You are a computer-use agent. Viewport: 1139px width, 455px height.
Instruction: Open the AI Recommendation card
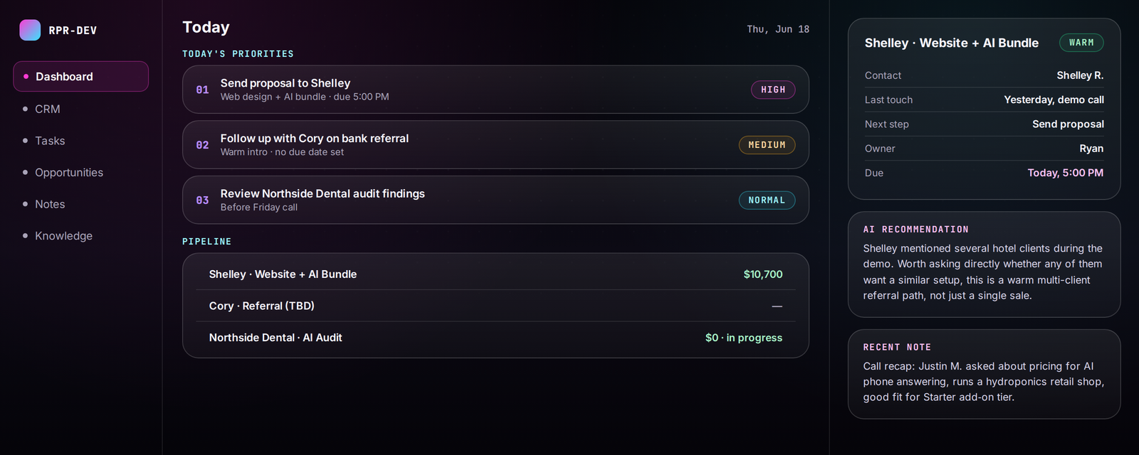tap(984, 264)
